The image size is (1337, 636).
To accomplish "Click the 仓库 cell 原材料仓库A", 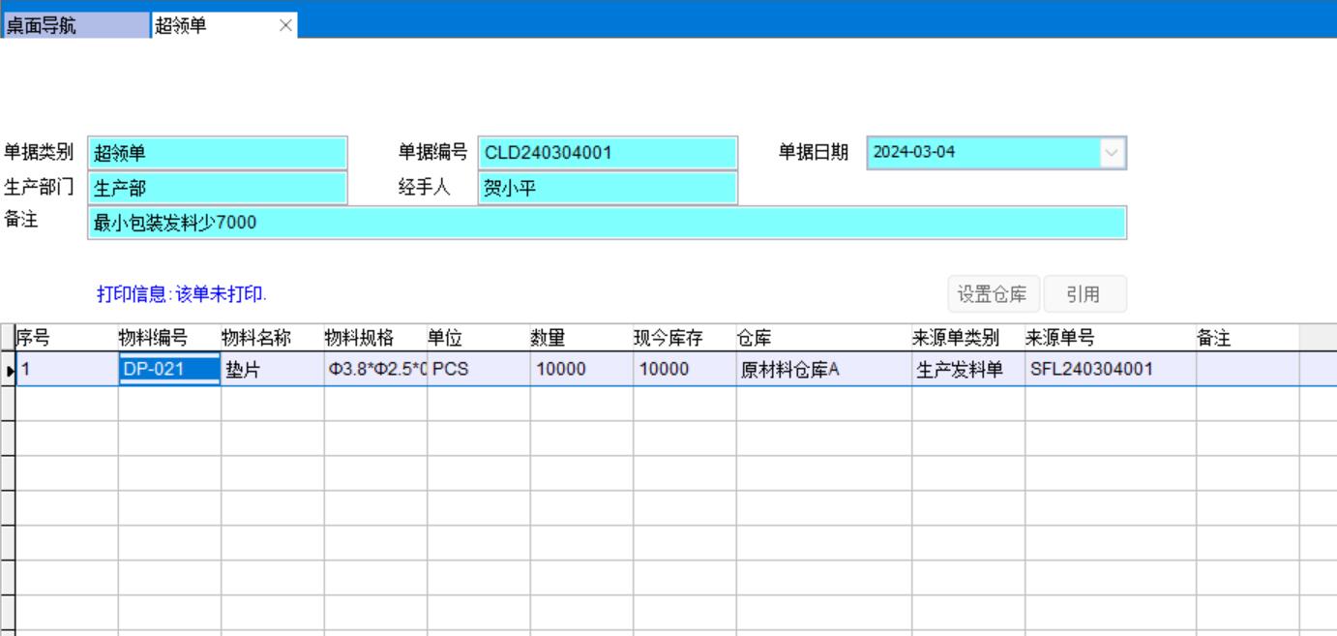I will [822, 369].
